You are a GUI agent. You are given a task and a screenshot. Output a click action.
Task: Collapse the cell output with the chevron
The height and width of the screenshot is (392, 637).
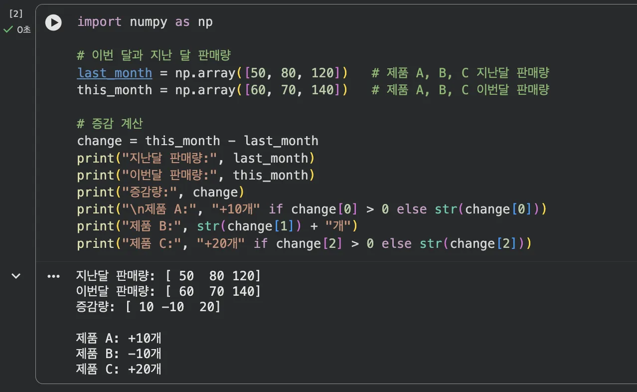tap(16, 276)
